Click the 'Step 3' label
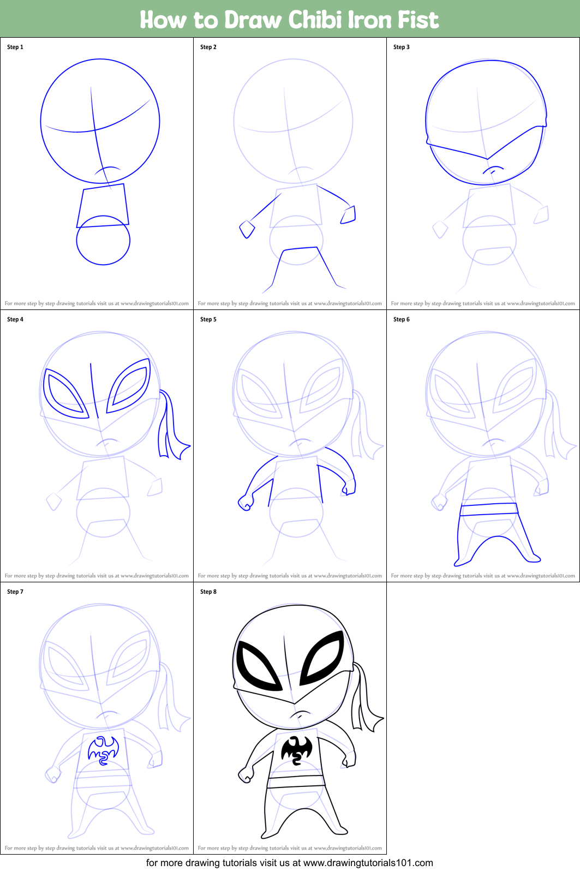580x871 pixels. click(x=402, y=47)
